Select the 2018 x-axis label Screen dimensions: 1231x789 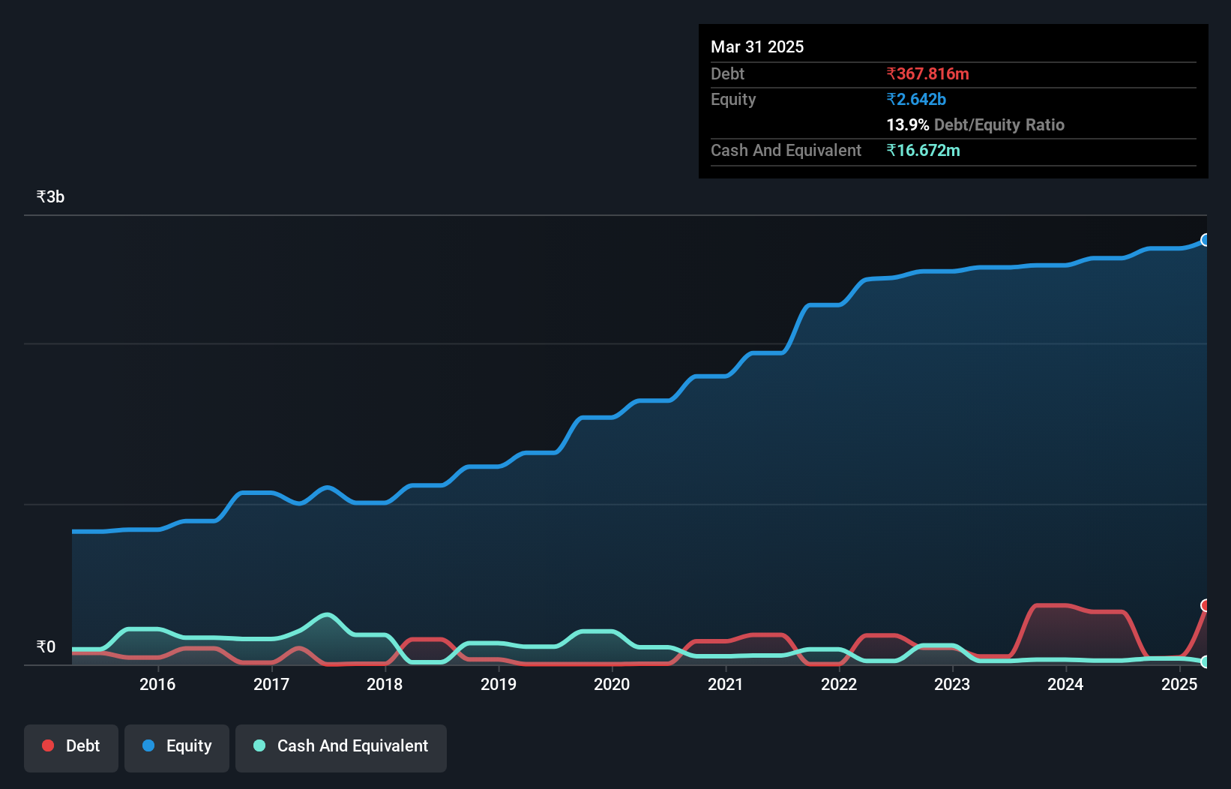pos(385,684)
